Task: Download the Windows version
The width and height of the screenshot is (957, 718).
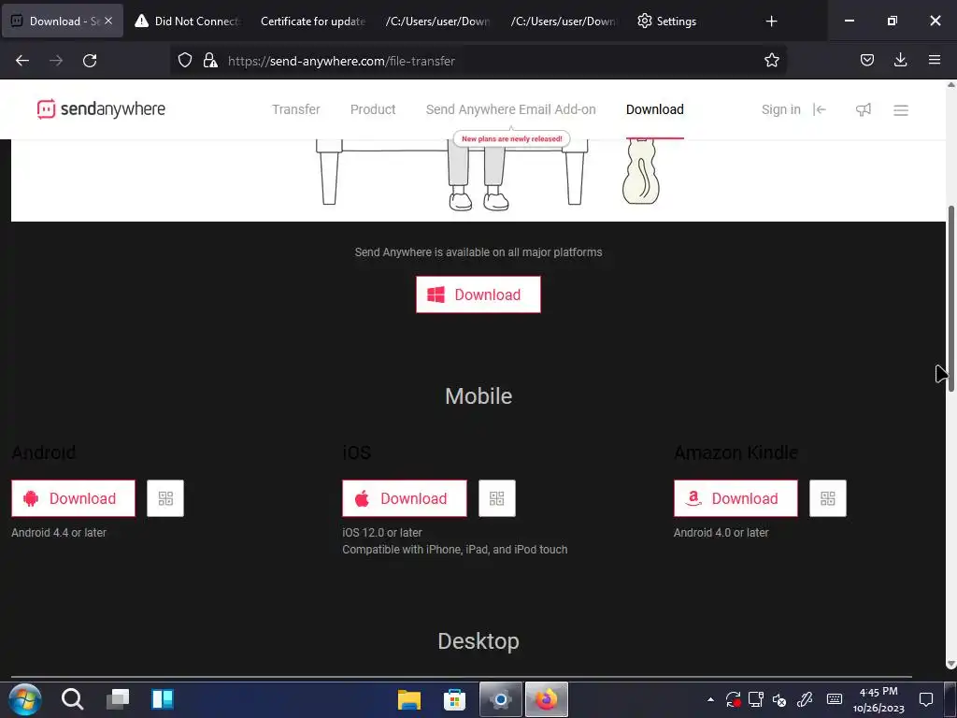Action: (x=478, y=294)
